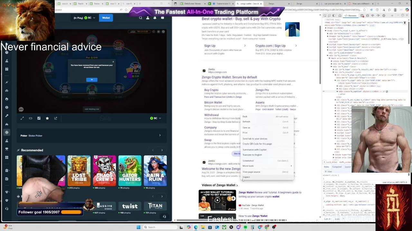Toggle eye icon beside youngrog player
This screenshot has width=412, height=231.
125,77
